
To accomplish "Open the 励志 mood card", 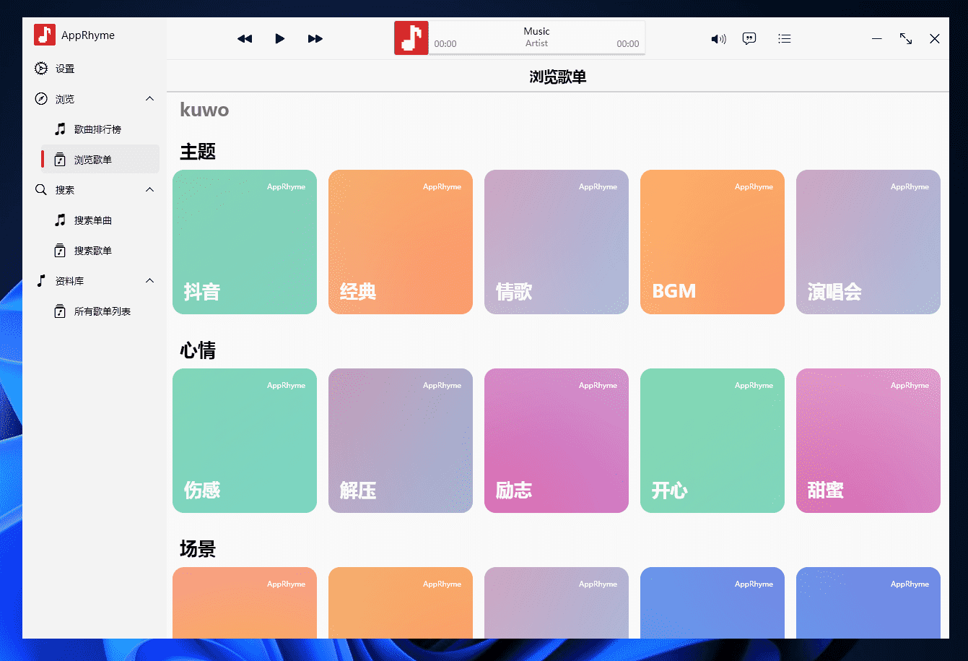I will point(557,441).
